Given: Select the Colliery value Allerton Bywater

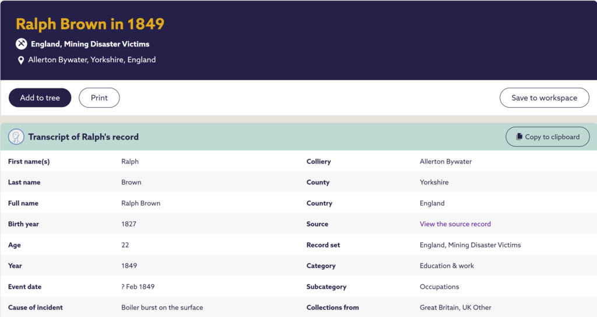Looking at the screenshot, I should pos(445,161).
